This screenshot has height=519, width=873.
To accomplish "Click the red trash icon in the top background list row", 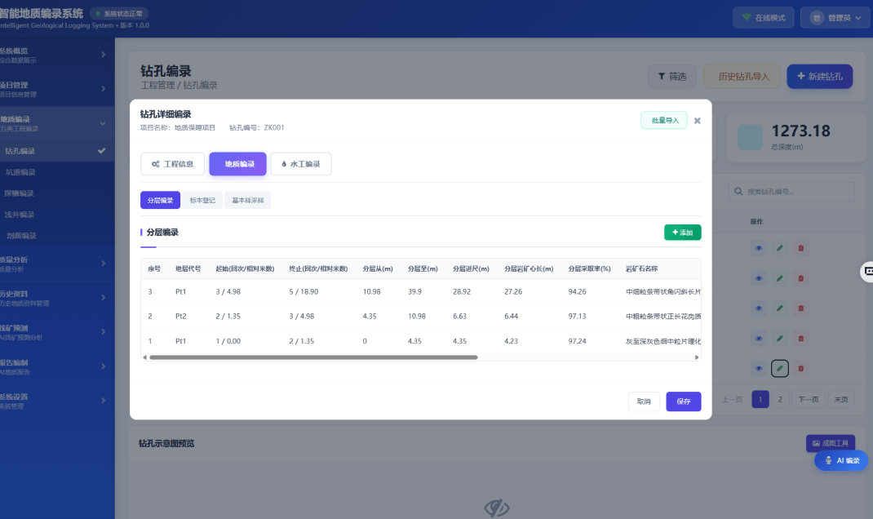I will [x=800, y=248].
